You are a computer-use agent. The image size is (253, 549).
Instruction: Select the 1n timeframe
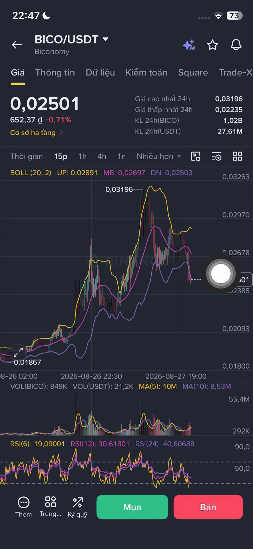122,156
